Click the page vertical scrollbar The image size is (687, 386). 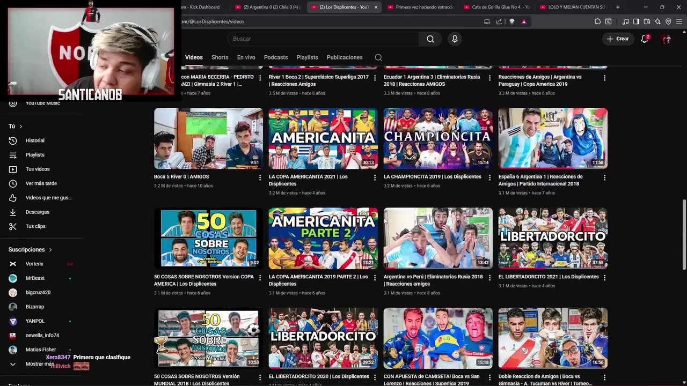(x=684, y=235)
